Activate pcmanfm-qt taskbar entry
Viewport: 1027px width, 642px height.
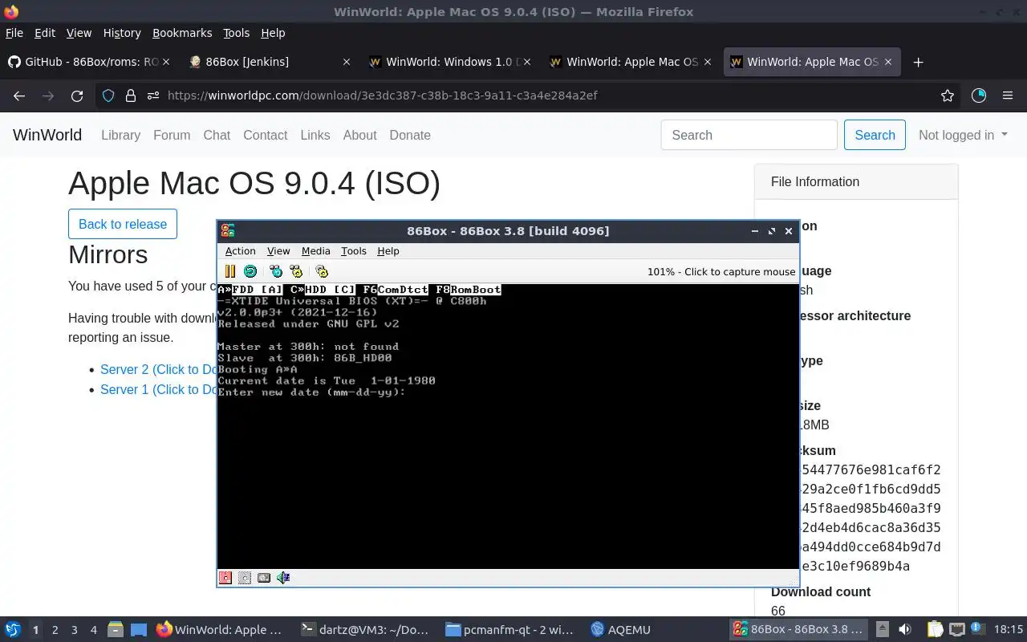510,630
